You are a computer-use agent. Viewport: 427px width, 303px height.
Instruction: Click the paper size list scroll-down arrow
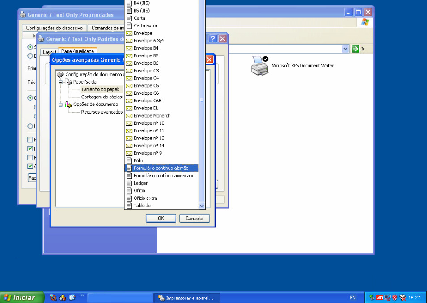202,206
